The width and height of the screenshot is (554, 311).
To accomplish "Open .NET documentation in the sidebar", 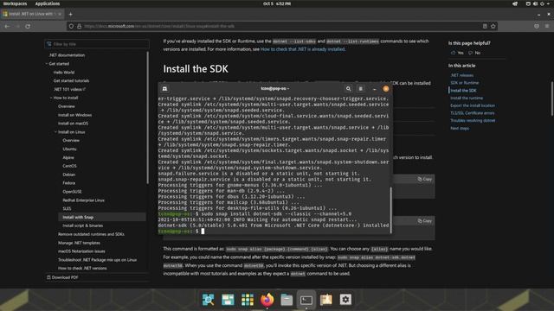I will point(67,55).
